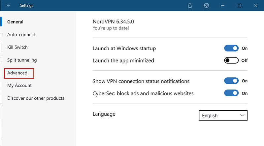This screenshot has height=146, width=264.
Task: Turn off VPN connection status notifications
Action: point(231,81)
